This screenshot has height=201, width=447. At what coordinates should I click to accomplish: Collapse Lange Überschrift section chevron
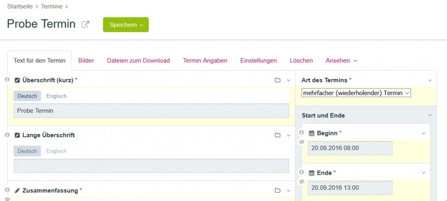[288, 135]
